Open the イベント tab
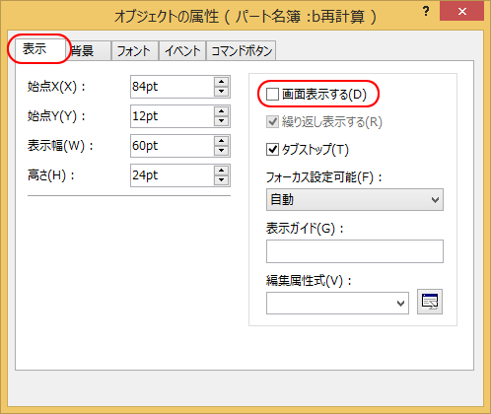 coord(182,51)
